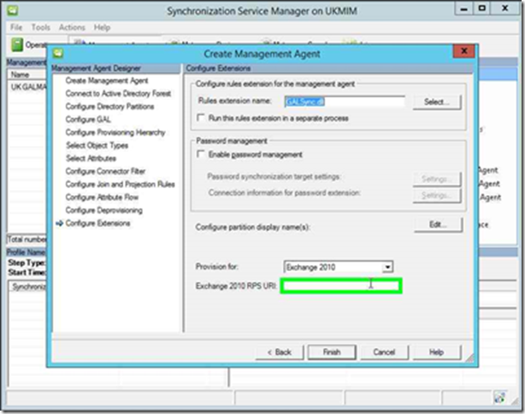Click the Synchronization Service Manager title bar icon
This screenshot has height=414, width=525.
point(13,11)
